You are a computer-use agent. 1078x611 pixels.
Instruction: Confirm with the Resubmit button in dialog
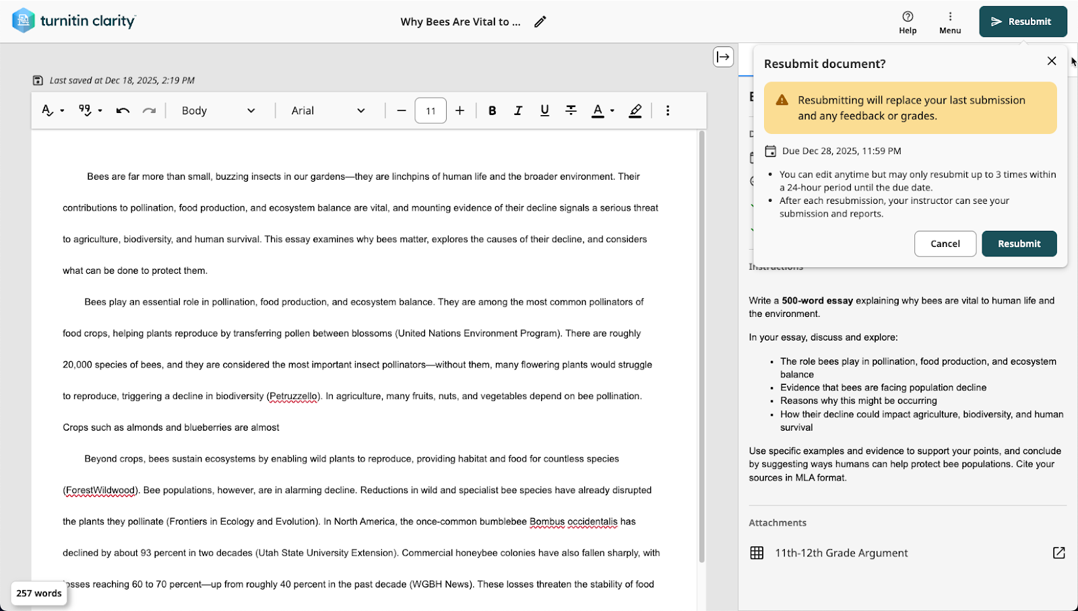1019,244
